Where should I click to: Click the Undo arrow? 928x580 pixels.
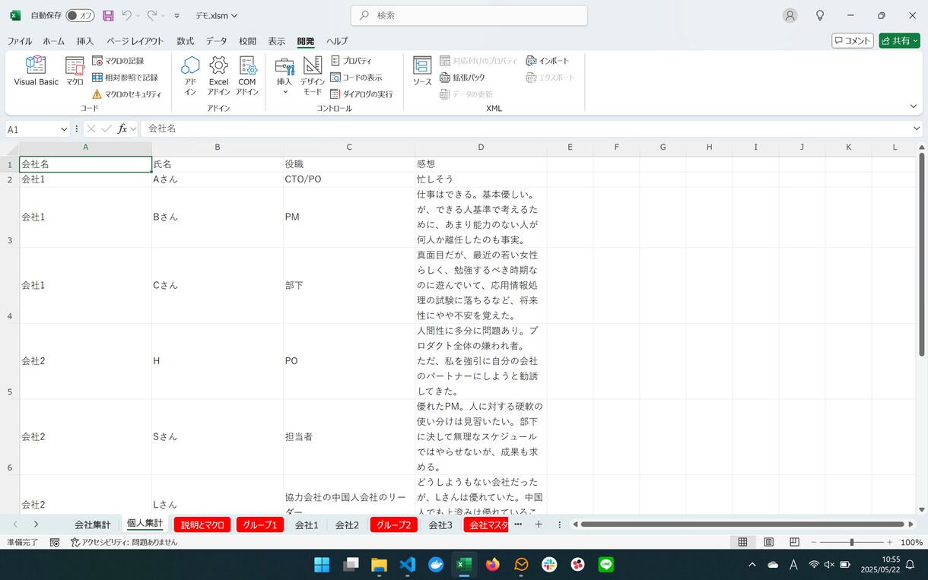tap(127, 15)
